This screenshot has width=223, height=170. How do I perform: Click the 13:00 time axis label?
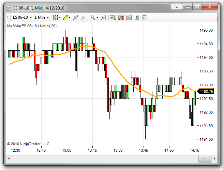(67, 150)
